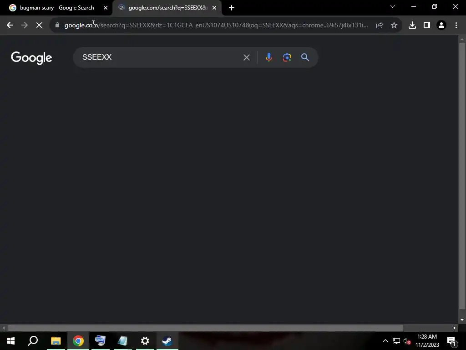Viewport: 466px width, 350px height.
Task: Click the scroll down arrow
Action: point(462,320)
